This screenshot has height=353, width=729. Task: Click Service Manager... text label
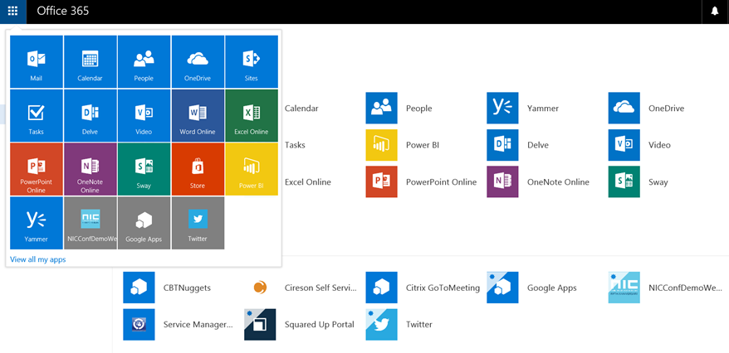pyautogui.click(x=198, y=325)
